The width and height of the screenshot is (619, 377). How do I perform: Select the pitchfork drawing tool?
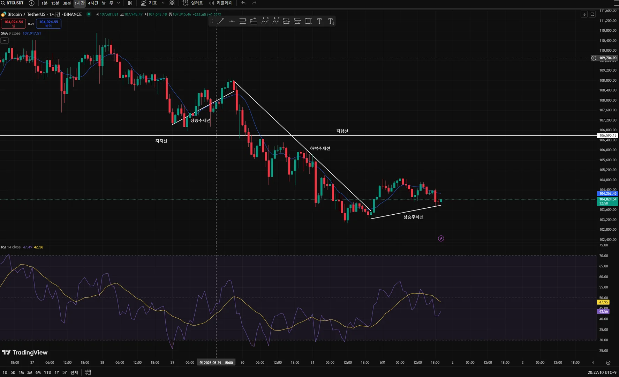coord(254,21)
